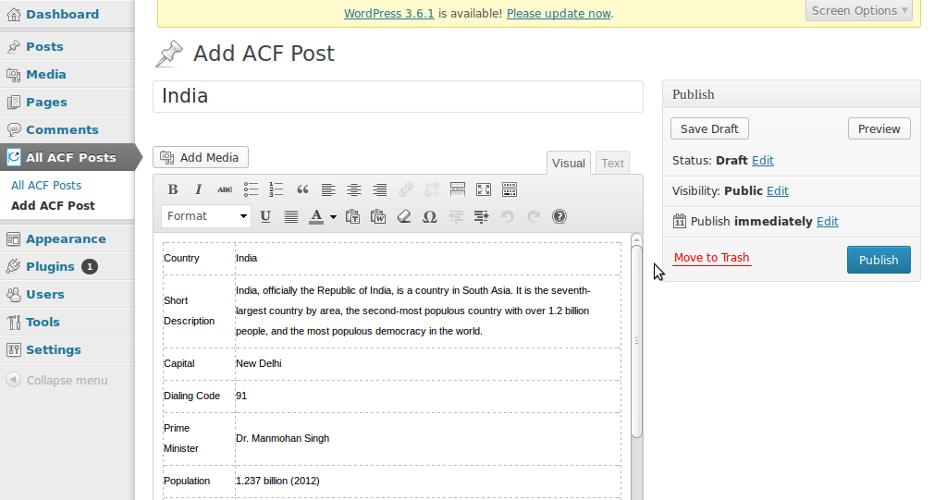The width and height of the screenshot is (934, 500).
Task: Move the post to Trash
Action: pyautogui.click(x=712, y=258)
